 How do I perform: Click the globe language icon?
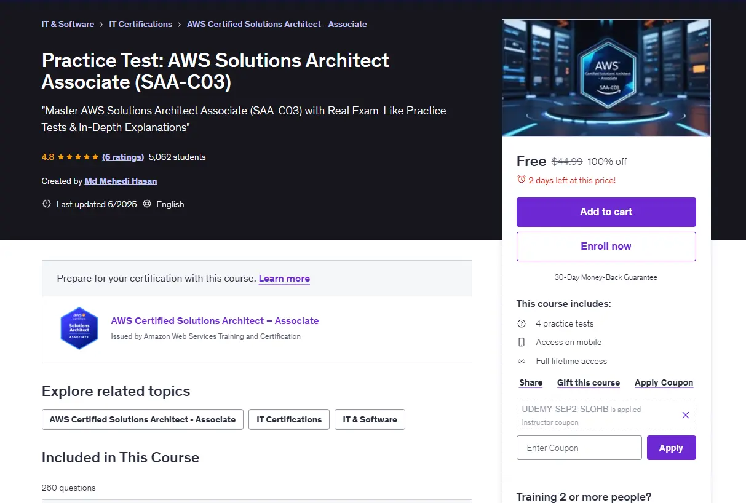click(147, 204)
